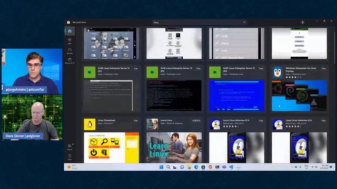The width and height of the screenshot is (337, 189).
Task: Click the price label on Learn Linux card
Action: click(196, 121)
